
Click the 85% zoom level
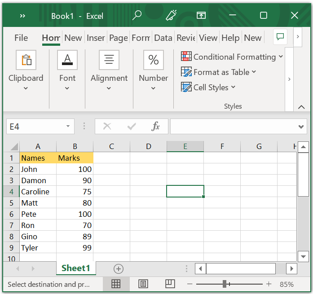(x=287, y=284)
